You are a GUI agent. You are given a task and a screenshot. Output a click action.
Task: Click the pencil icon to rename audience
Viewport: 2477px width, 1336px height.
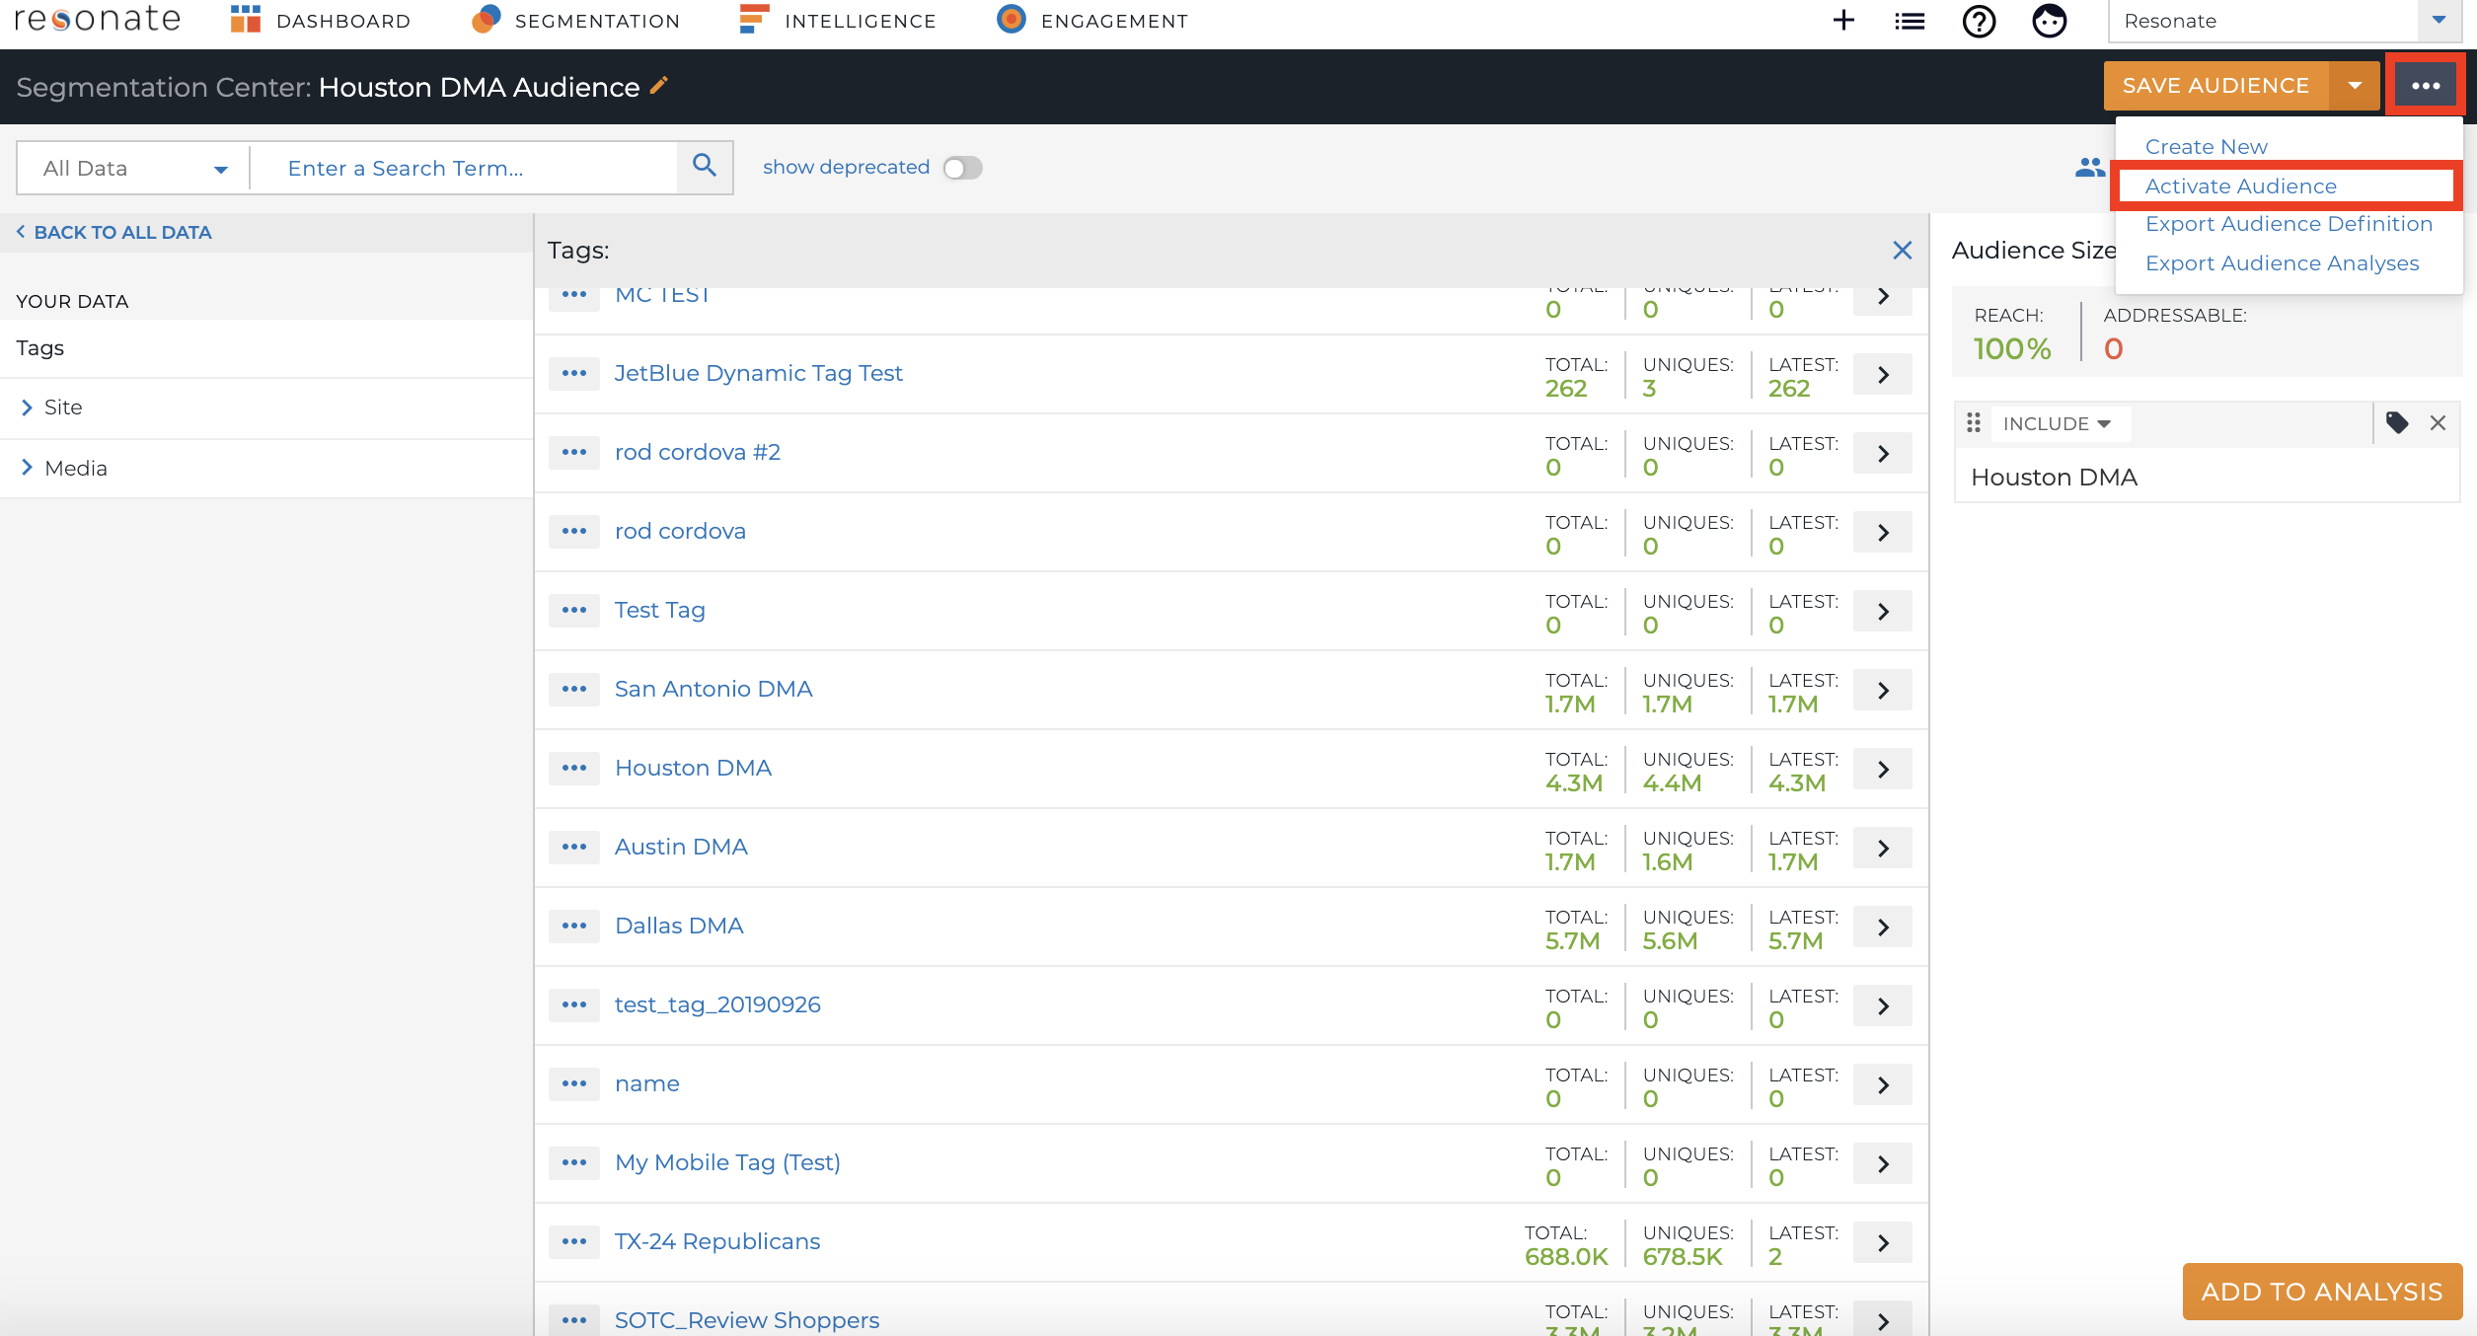coord(659,86)
